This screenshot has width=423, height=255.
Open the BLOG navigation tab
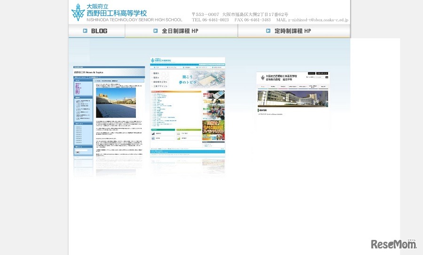pyautogui.click(x=96, y=31)
